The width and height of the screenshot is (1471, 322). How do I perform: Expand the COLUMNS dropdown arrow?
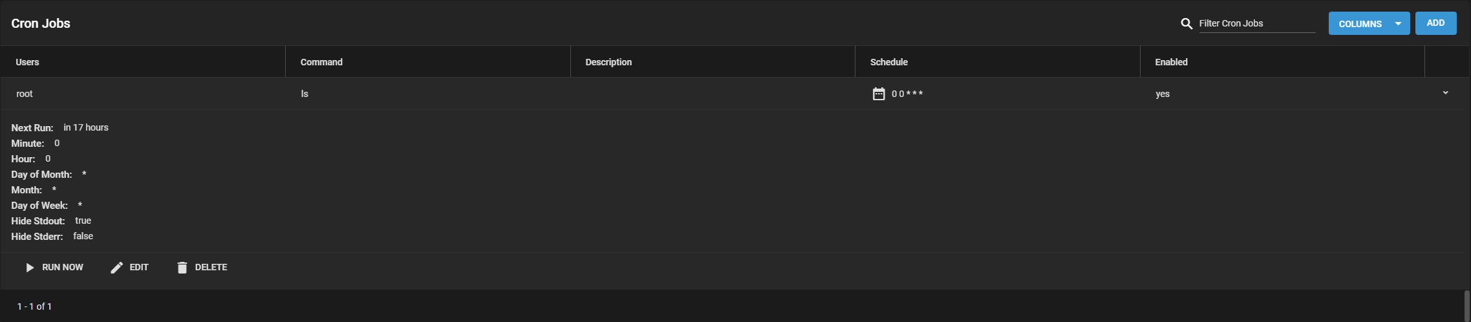pos(1398,24)
